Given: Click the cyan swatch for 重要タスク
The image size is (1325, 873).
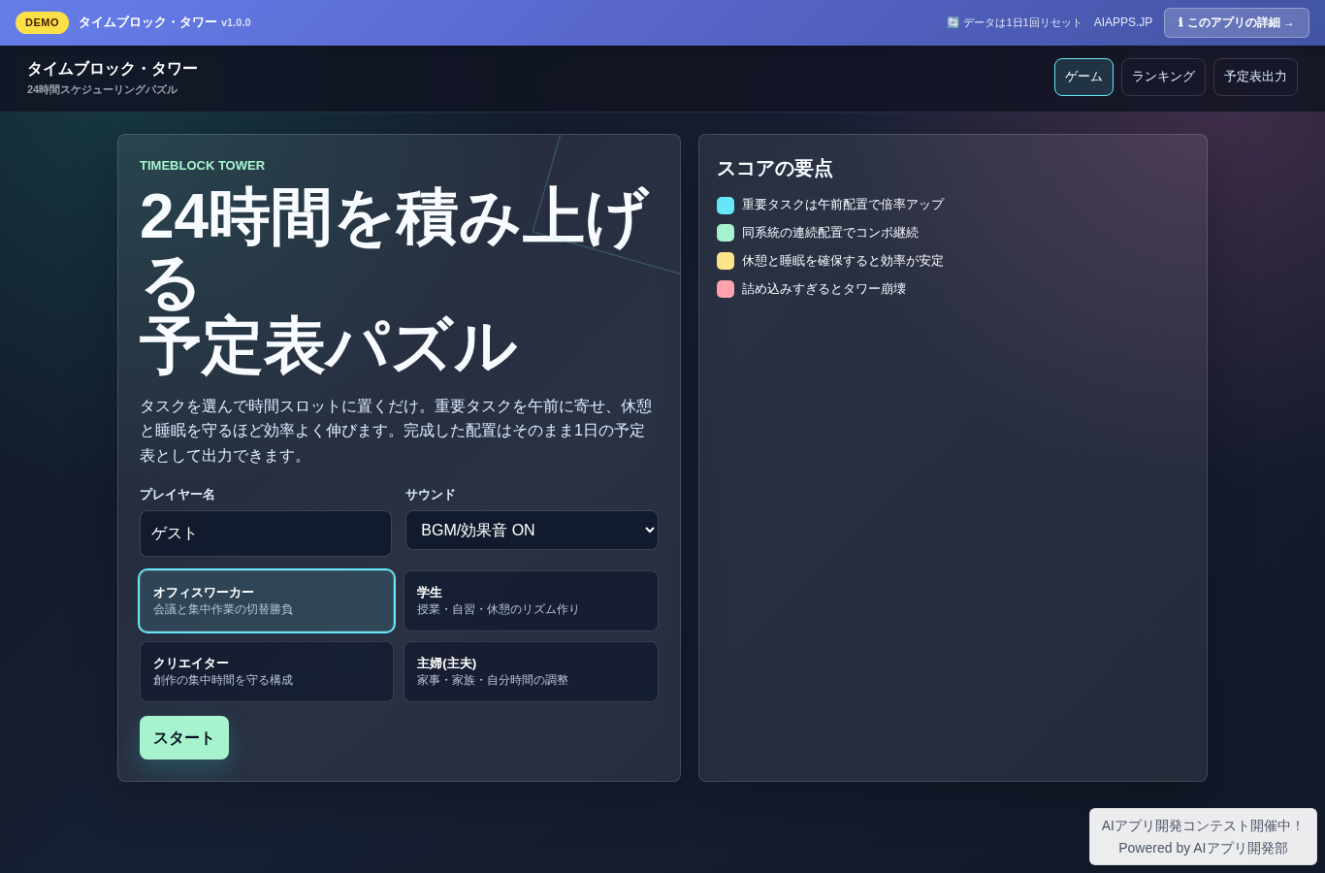Looking at the screenshot, I should tap(726, 206).
